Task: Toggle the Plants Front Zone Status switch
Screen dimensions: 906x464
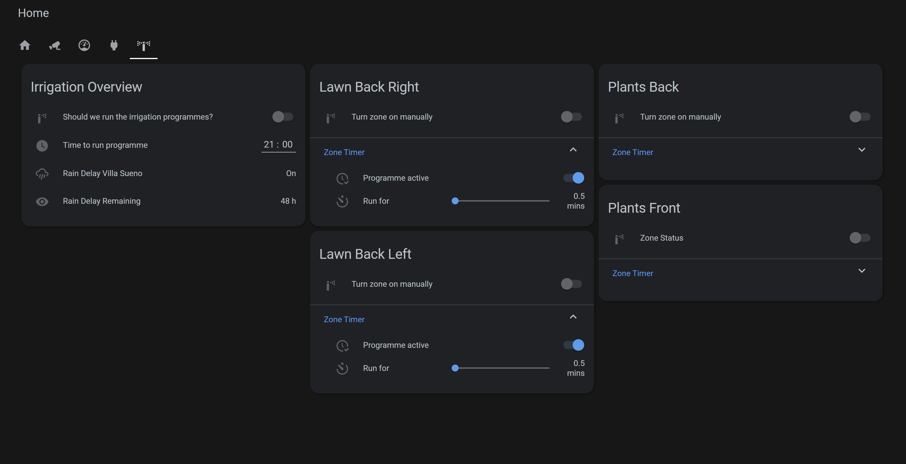Action: pos(860,238)
